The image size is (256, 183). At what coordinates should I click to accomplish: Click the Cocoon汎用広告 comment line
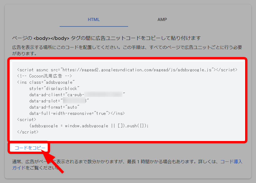(x=44, y=76)
